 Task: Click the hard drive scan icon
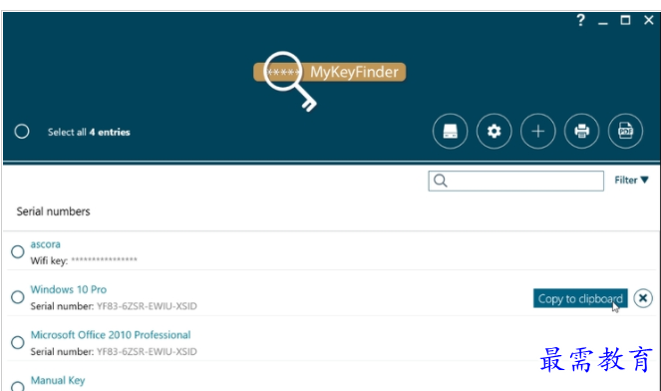[450, 132]
